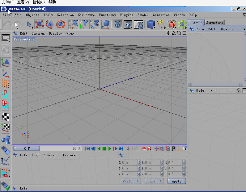
Task: Select the Scale tool
Action: point(50,24)
